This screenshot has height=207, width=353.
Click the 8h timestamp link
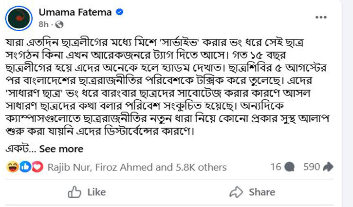click(44, 23)
